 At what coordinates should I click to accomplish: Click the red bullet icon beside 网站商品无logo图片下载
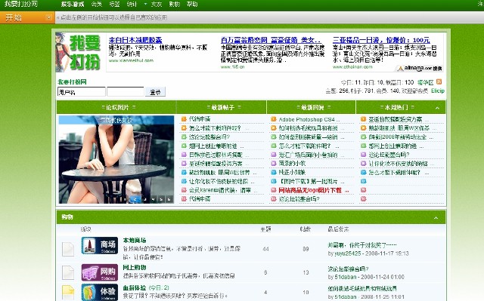(x=273, y=190)
